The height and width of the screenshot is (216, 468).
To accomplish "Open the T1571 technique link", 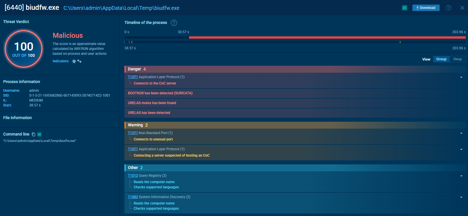I will coord(133,133).
